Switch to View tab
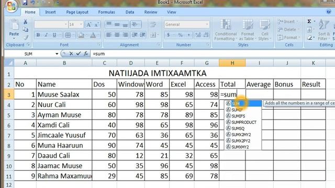335x188 pixels. pos(171,12)
